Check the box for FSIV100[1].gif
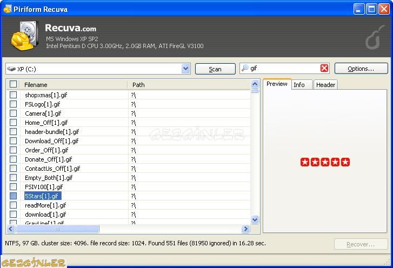The width and height of the screenshot is (393, 268). tap(13, 186)
